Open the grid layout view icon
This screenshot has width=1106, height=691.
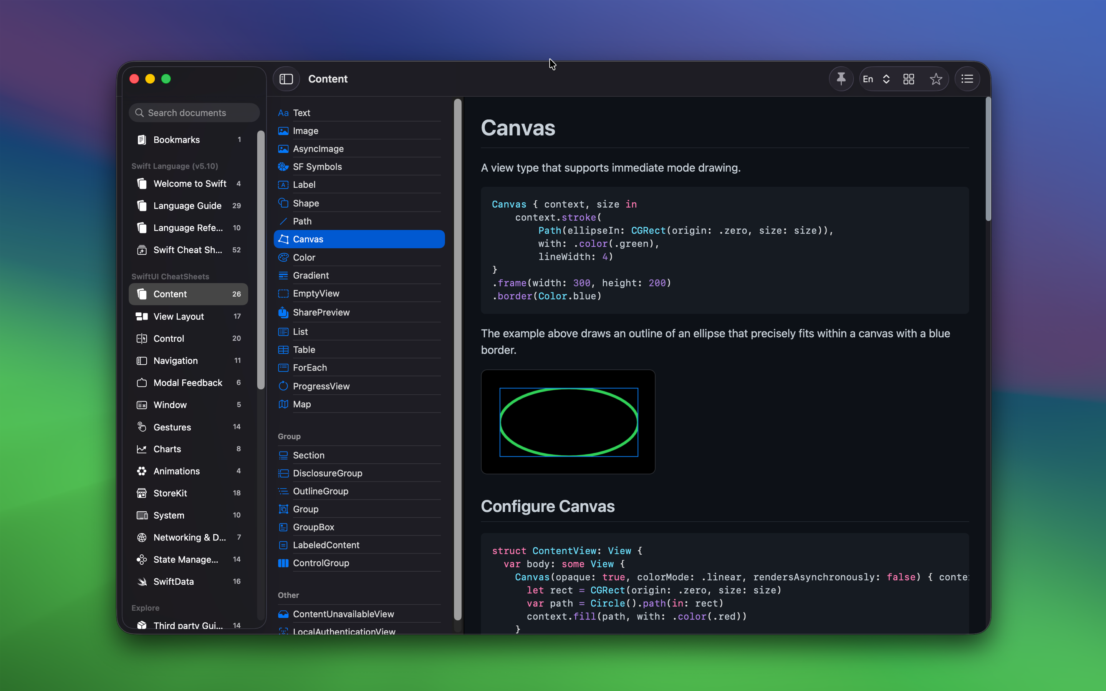click(909, 79)
